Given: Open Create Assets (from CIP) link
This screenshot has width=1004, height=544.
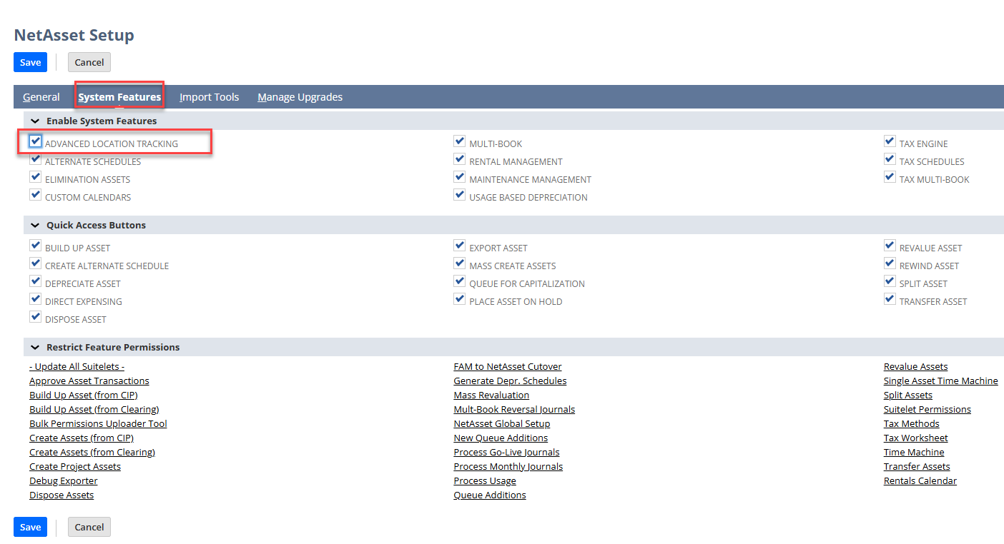Looking at the screenshot, I should point(82,438).
